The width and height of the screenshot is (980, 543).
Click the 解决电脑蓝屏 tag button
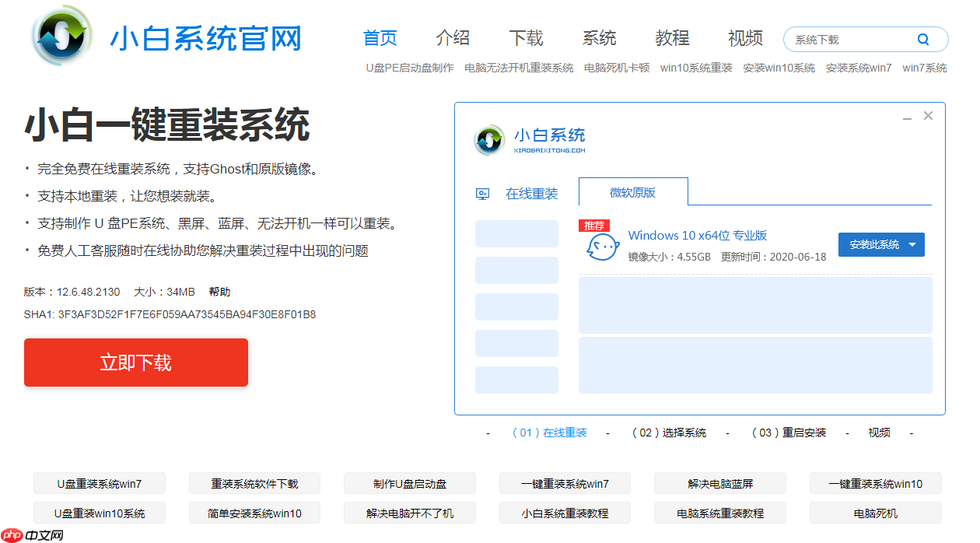click(x=720, y=483)
